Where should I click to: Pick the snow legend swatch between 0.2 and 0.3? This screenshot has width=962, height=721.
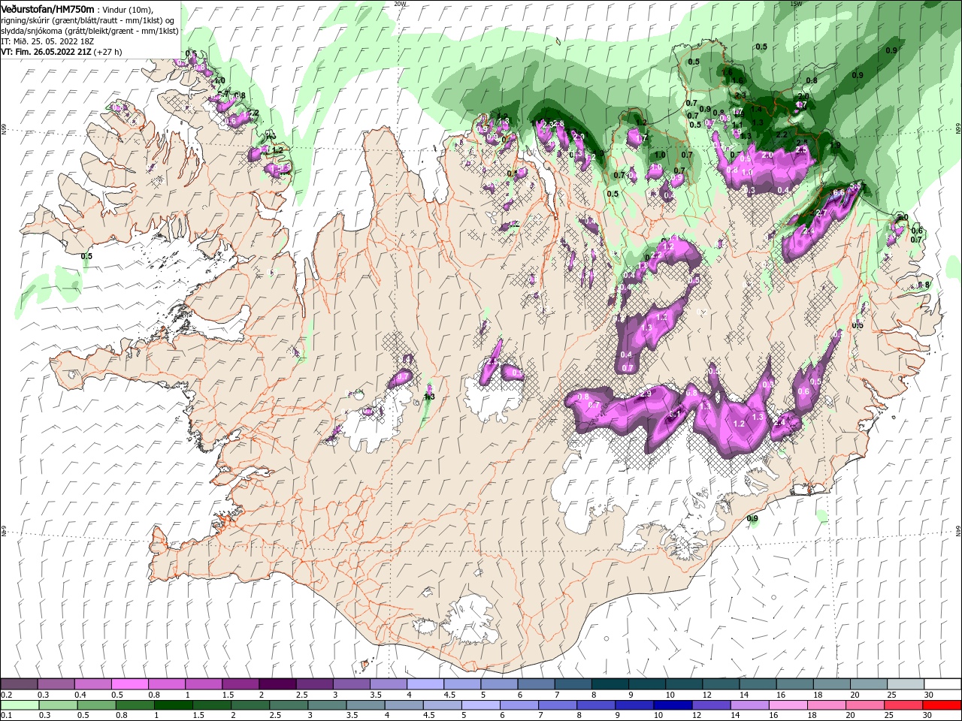pos(19,684)
